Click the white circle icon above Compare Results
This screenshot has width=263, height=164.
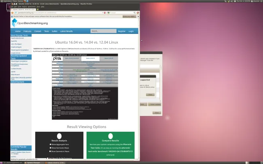(x=110, y=136)
